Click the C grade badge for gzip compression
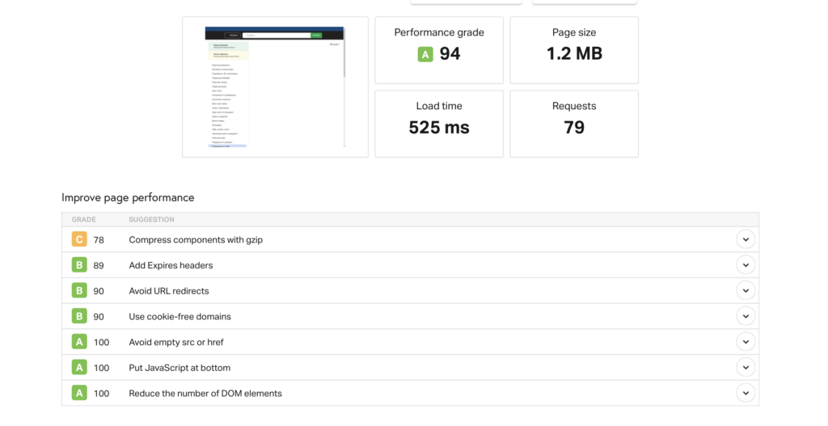 (x=79, y=239)
